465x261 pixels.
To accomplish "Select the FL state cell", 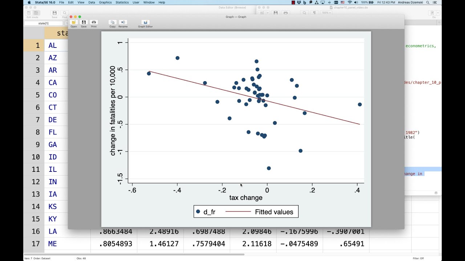I will pos(56,132).
